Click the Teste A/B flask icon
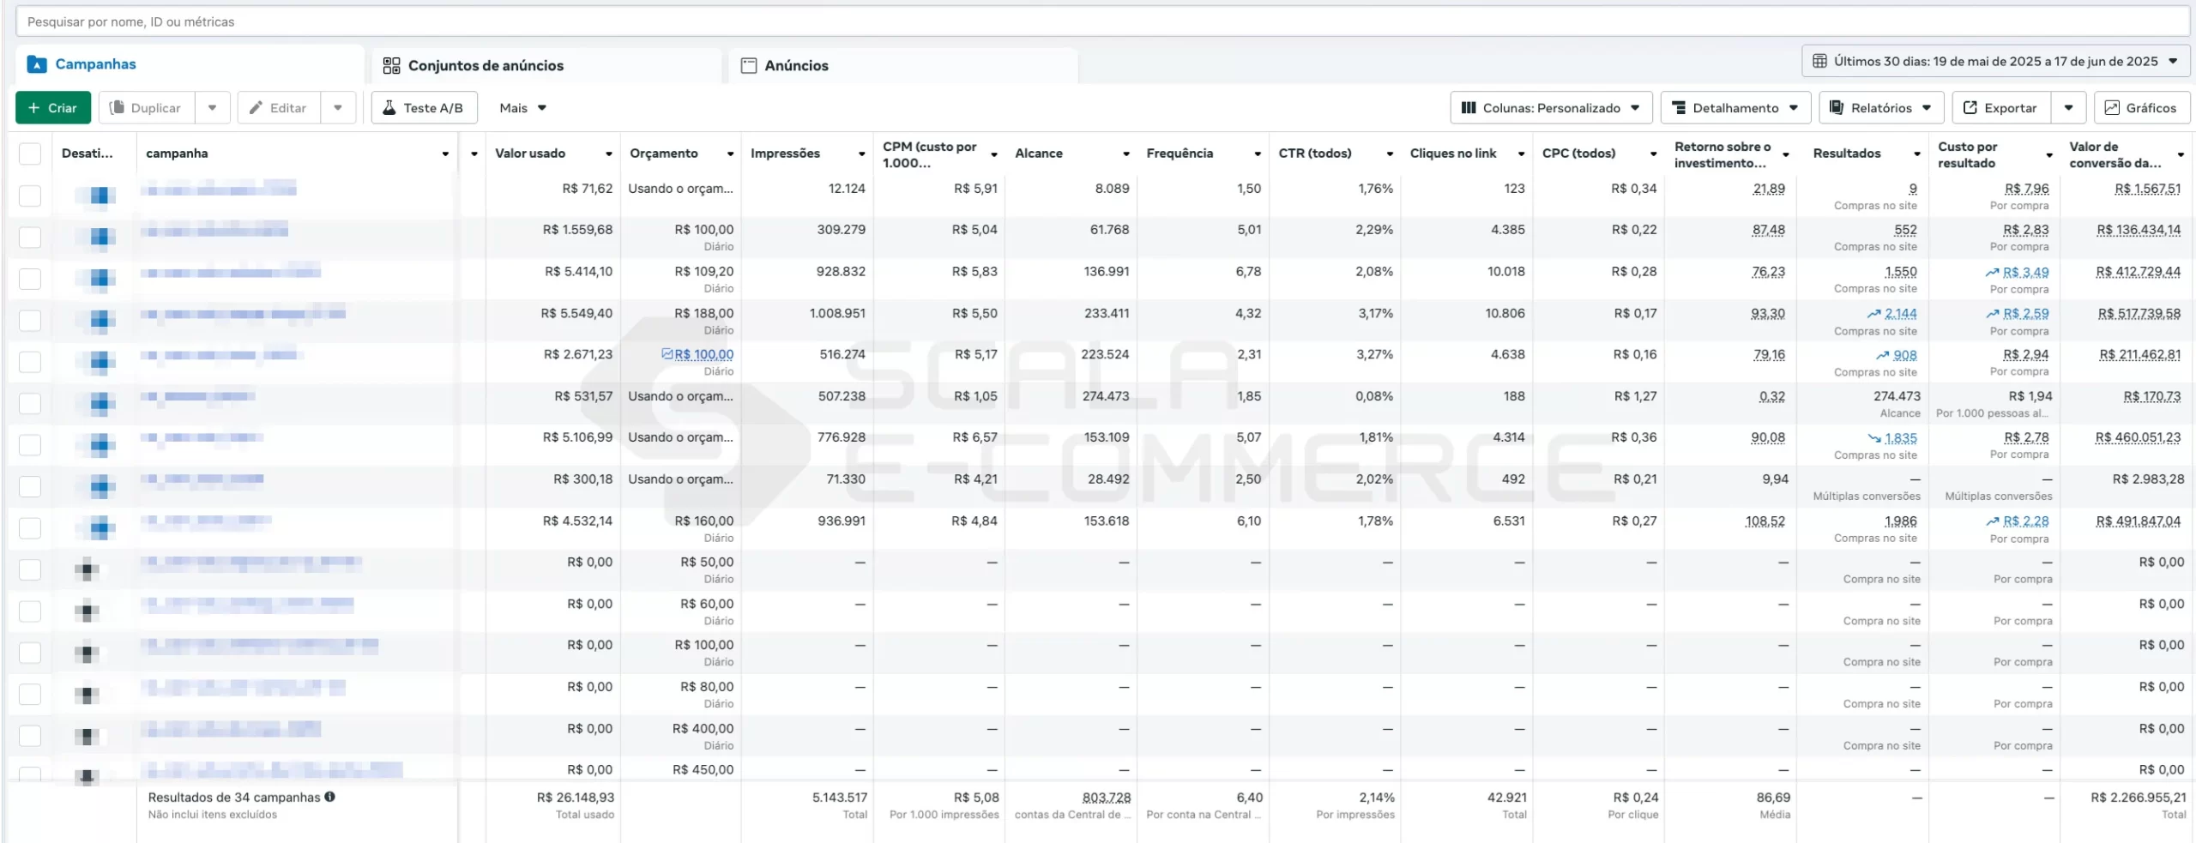The width and height of the screenshot is (2196, 843). pyautogui.click(x=389, y=108)
